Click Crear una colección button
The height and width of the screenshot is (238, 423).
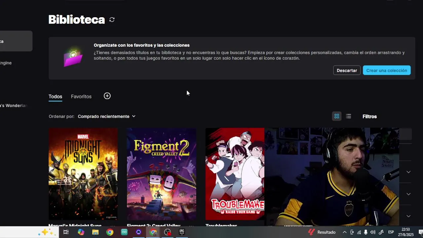(387, 70)
